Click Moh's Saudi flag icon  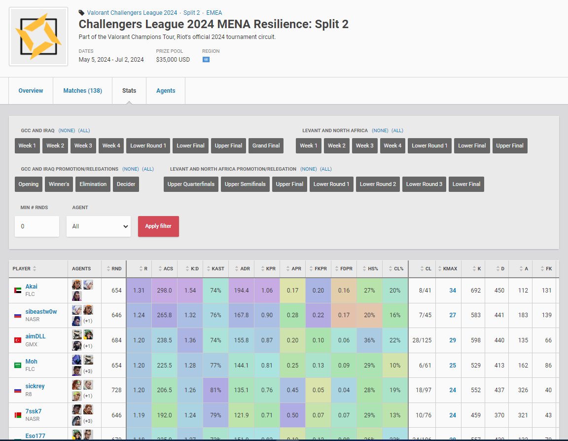(17, 365)
